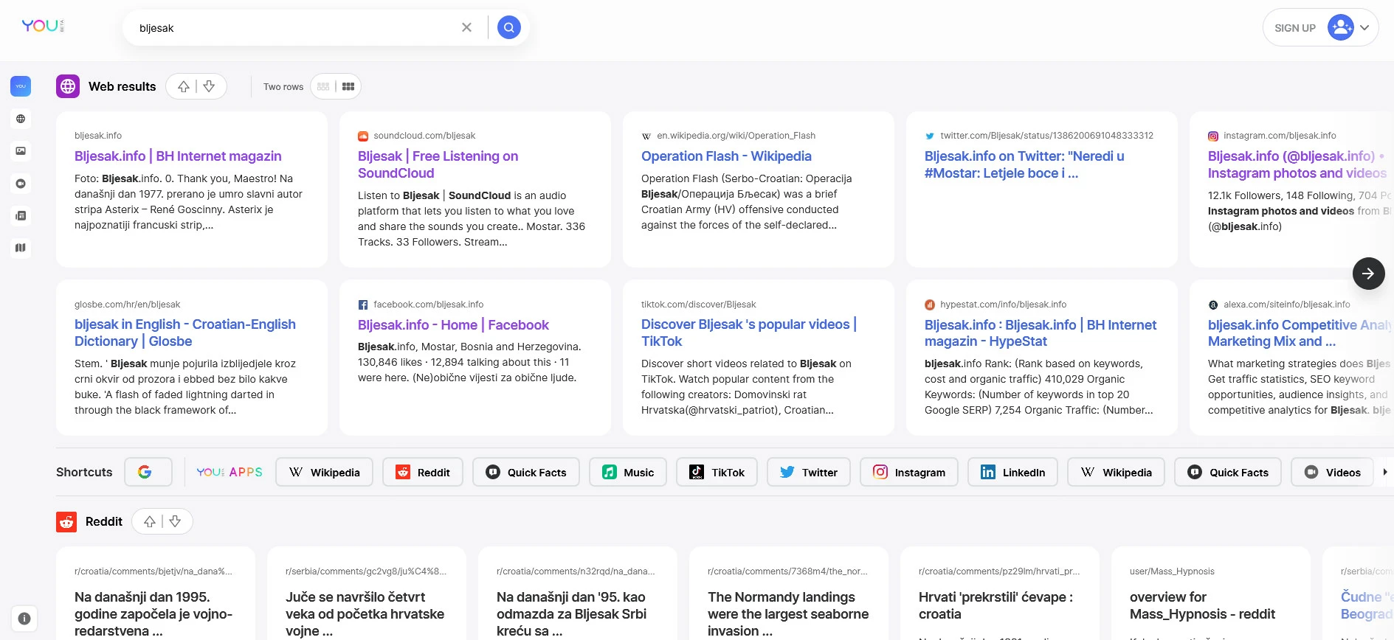Viewport: 1394px width, 640px height.
Task: Click the Google shortcut icon
Action: point(148,472)
